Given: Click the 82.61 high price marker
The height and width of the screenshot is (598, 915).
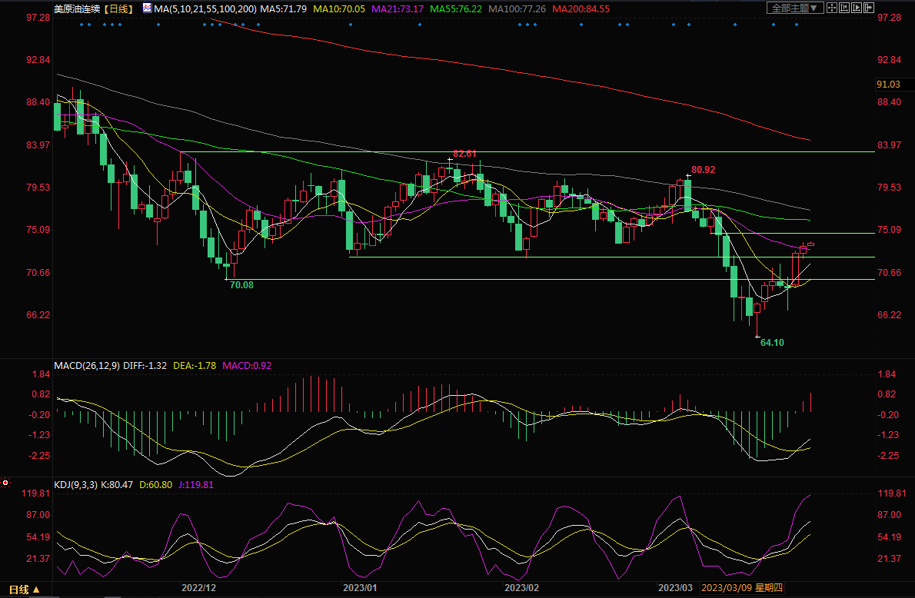Looking at the screenshot, I should click(x=464, y=154).
